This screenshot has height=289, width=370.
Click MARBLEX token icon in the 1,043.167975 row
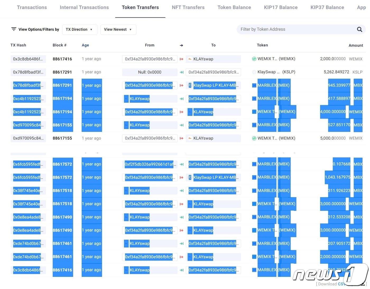coord(254,177)
